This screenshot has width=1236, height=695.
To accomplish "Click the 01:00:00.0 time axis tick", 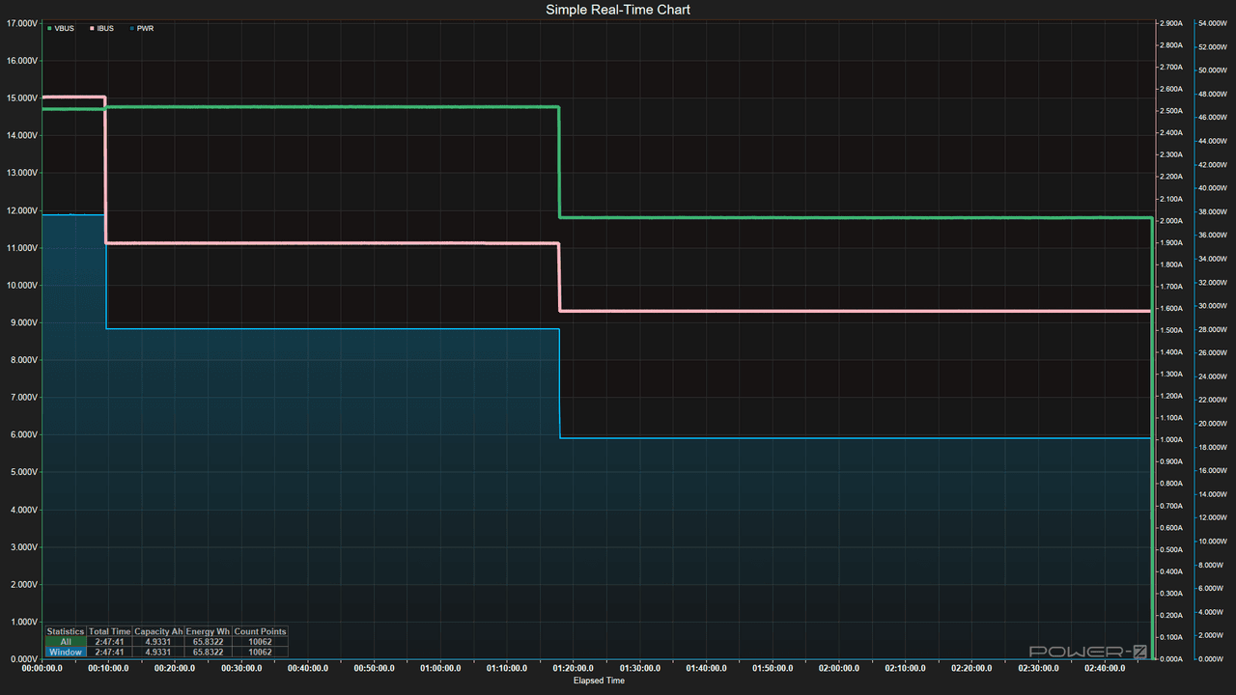I will [440, 668].
